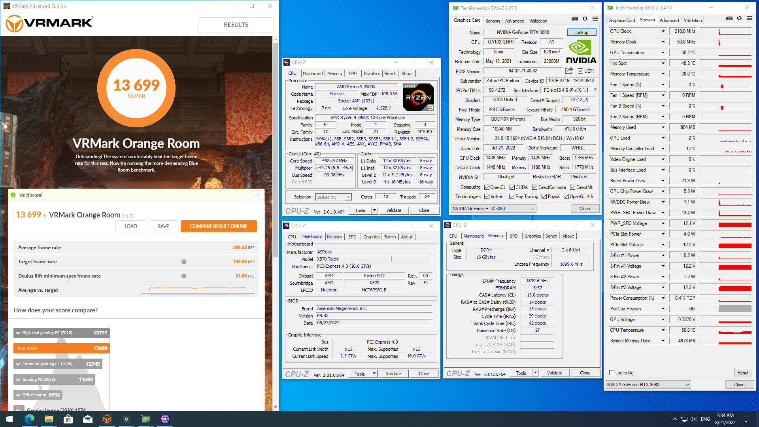This screenshot has width=759, height=427.
Task: Expand the Premium gaming PC (2020) entry
Action: pyautogui.click(x=18, y=364)
